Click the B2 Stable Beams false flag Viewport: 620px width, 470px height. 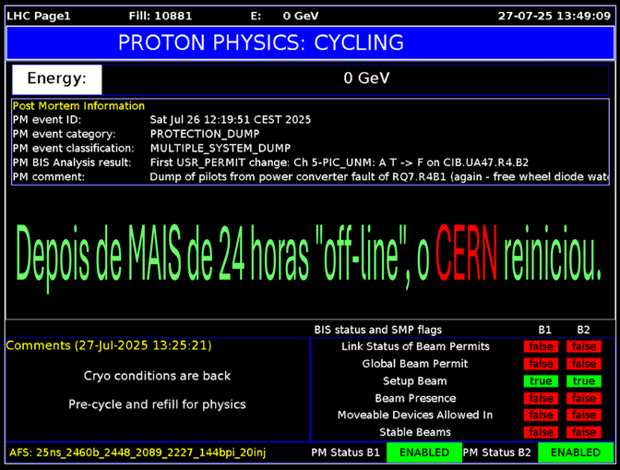[x=583, y=432]
